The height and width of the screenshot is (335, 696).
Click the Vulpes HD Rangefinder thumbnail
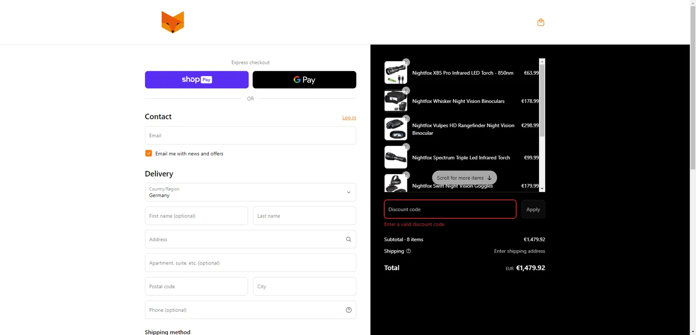396,129
